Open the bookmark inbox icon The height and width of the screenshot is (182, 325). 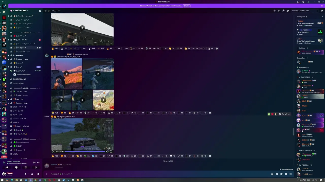(x=322, y=11)
